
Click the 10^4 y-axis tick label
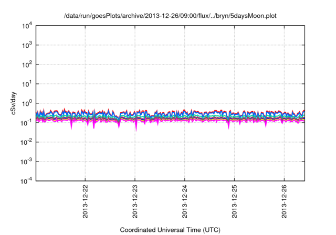point(27,26)
